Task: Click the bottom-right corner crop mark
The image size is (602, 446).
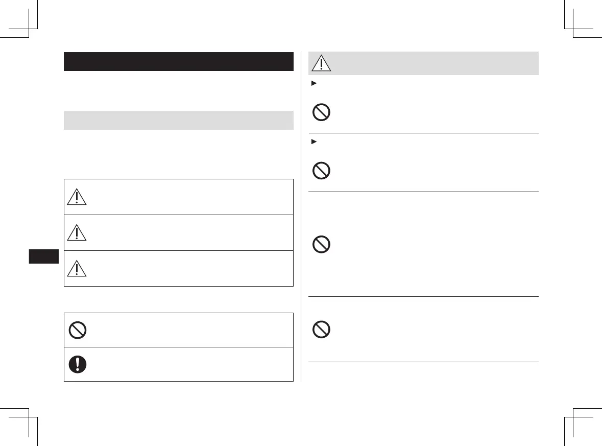Action: point(572,416)
